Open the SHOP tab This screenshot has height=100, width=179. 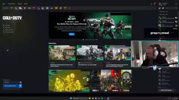coord(26,4)
